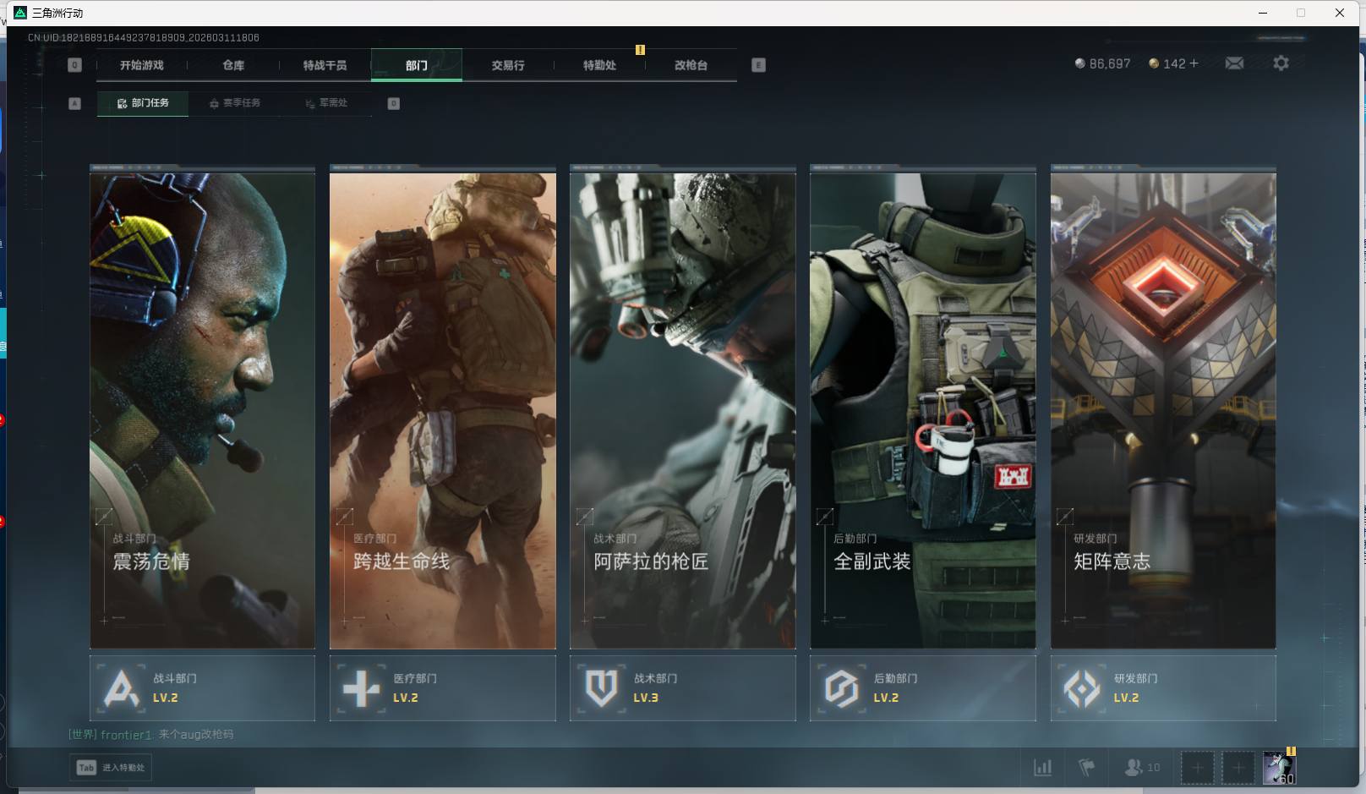This screenshot has height=794, width=1366.
Task: Click the 研发部门 diamond emblem icon
Action: 1081,688
